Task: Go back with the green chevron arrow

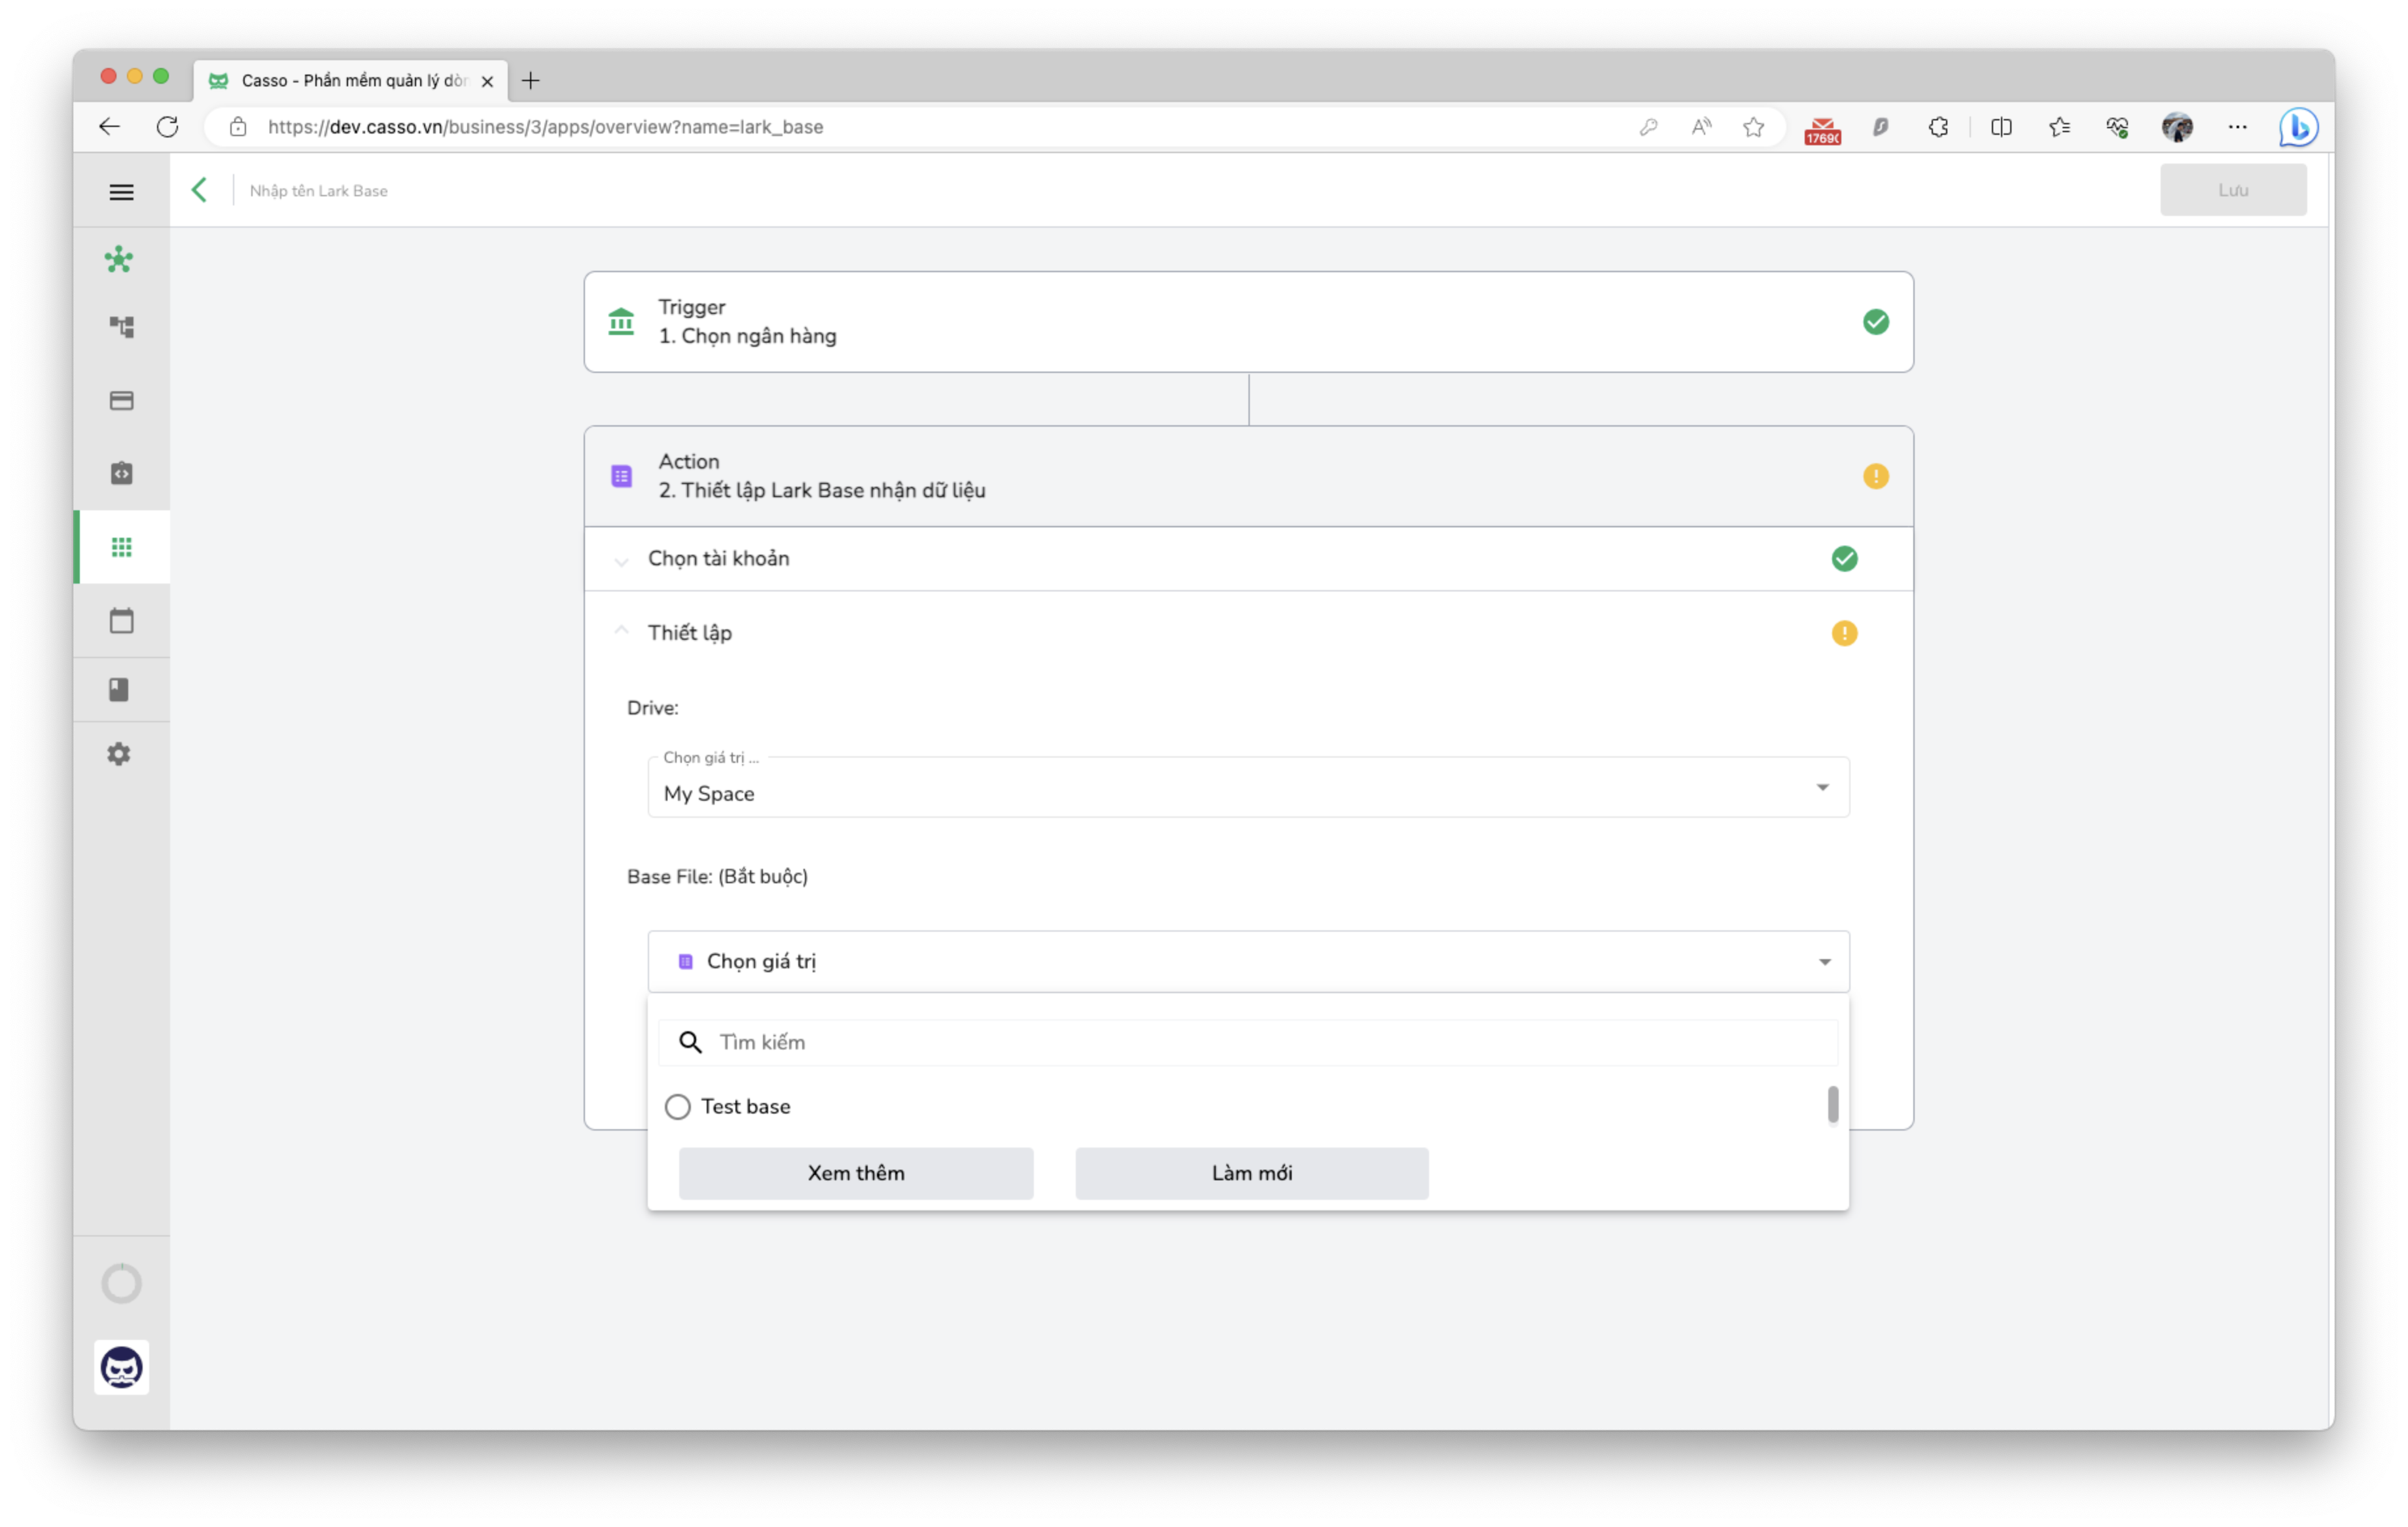Action: tap(199, 190)
